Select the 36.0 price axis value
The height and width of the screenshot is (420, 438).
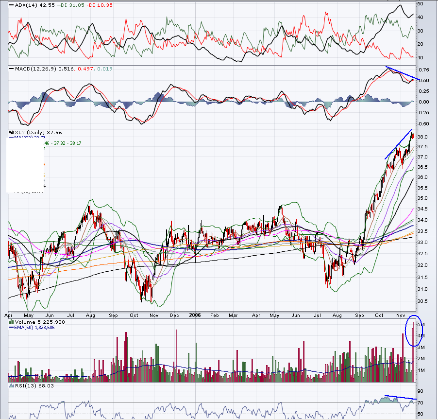point(422,177)
